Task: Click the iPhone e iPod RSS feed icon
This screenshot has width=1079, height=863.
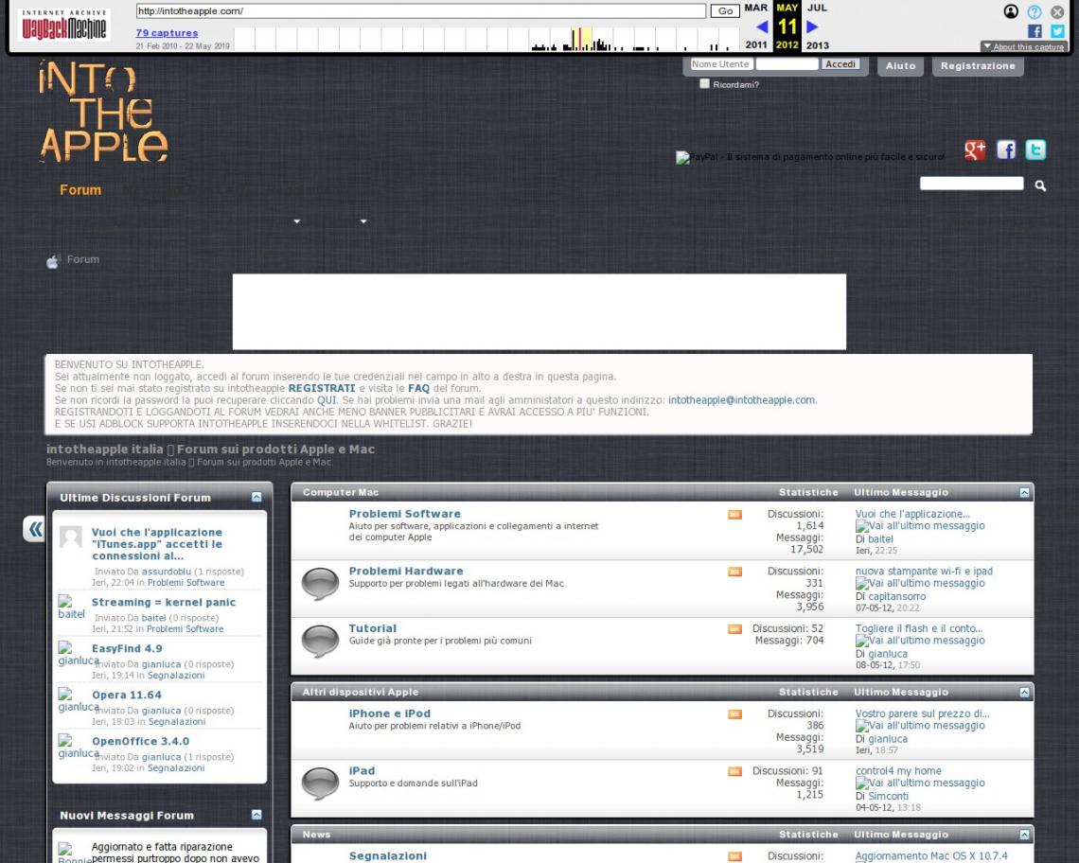Action: (734, 713)
